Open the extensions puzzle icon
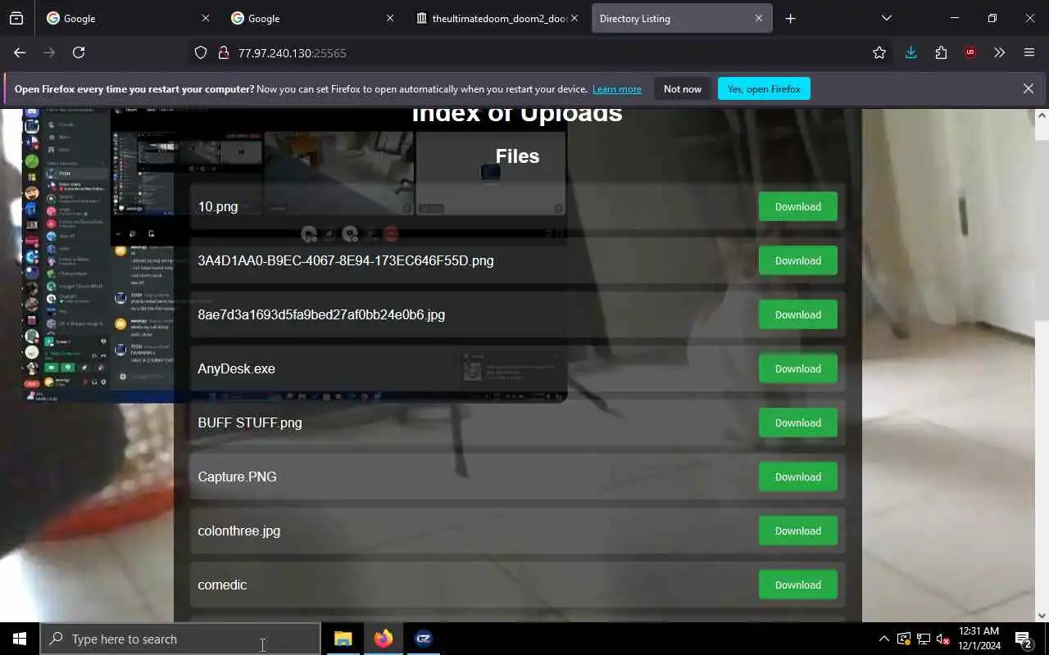1049x655 pixels. 941,52
